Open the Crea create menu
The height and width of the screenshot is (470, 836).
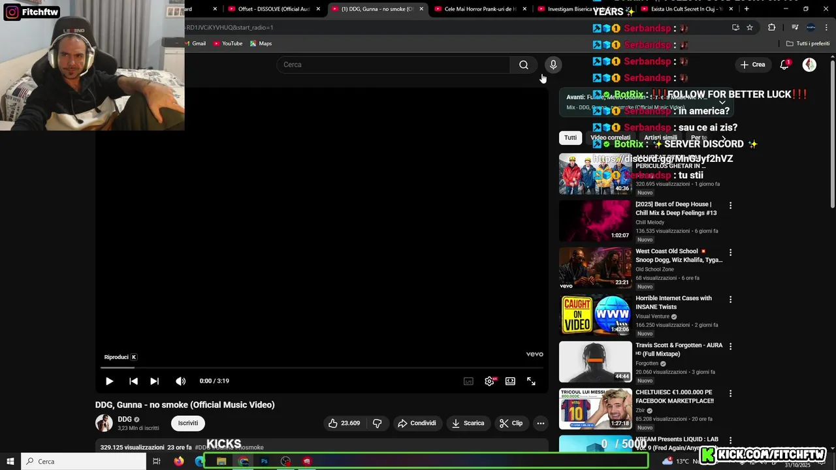click(x=752, y=65)
